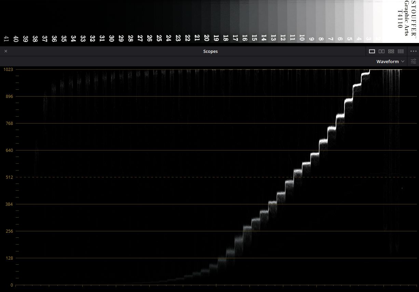The height and width of the screenshot is (292, 419).
Task: Click step wedge number 35
Action: (x=64, y=38)
